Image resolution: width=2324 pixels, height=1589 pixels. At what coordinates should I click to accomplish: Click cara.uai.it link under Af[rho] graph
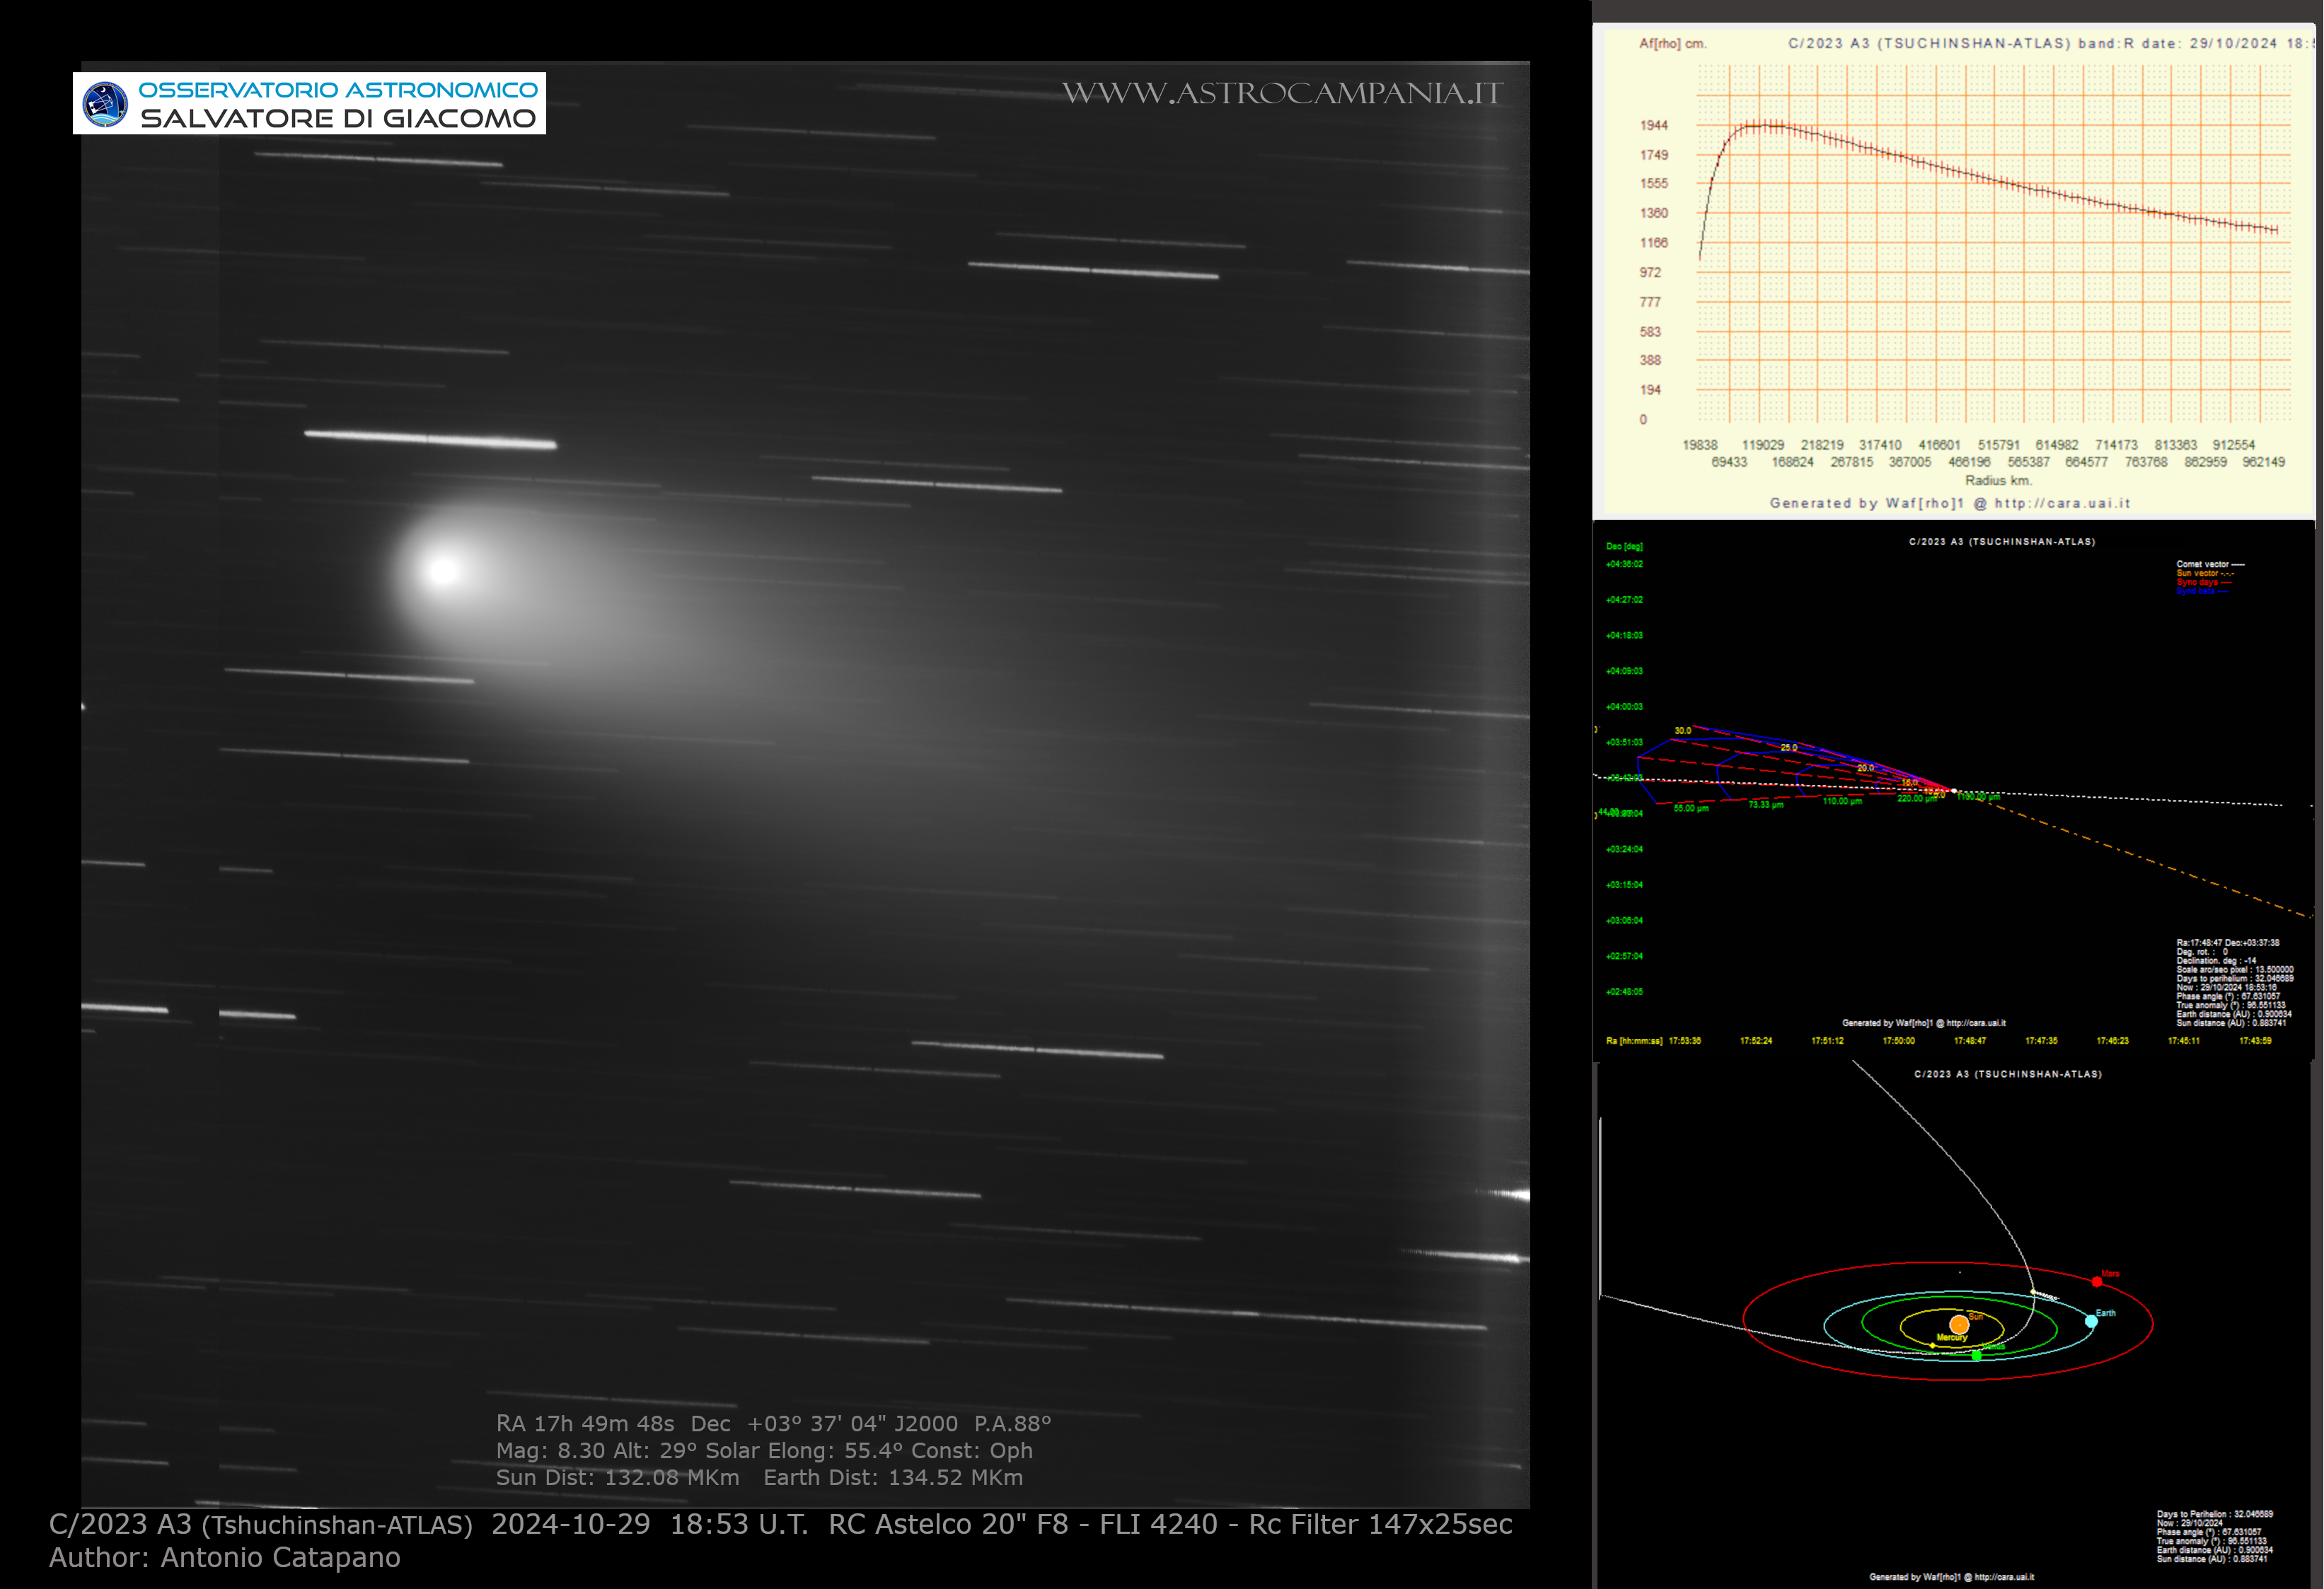(x=2062, y=503)
